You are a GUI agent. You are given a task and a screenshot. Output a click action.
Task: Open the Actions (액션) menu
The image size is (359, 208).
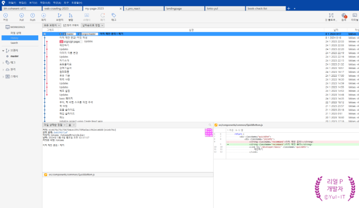(x=57, y=3)
